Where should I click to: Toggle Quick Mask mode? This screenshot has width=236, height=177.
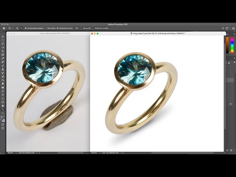click(x=3, y=124)
